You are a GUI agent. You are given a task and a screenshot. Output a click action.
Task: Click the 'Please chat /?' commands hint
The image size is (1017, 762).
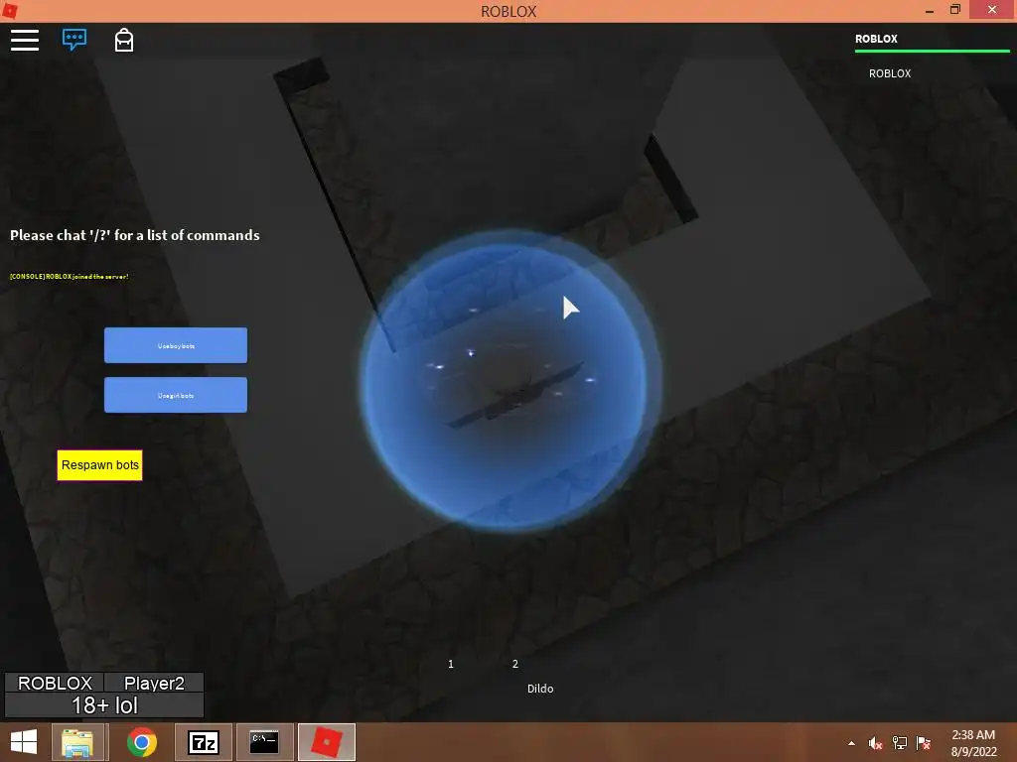pos(135,235)
